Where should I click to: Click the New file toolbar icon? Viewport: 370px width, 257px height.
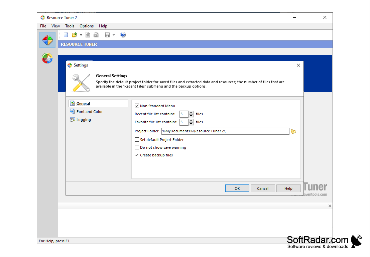[66, 35]
